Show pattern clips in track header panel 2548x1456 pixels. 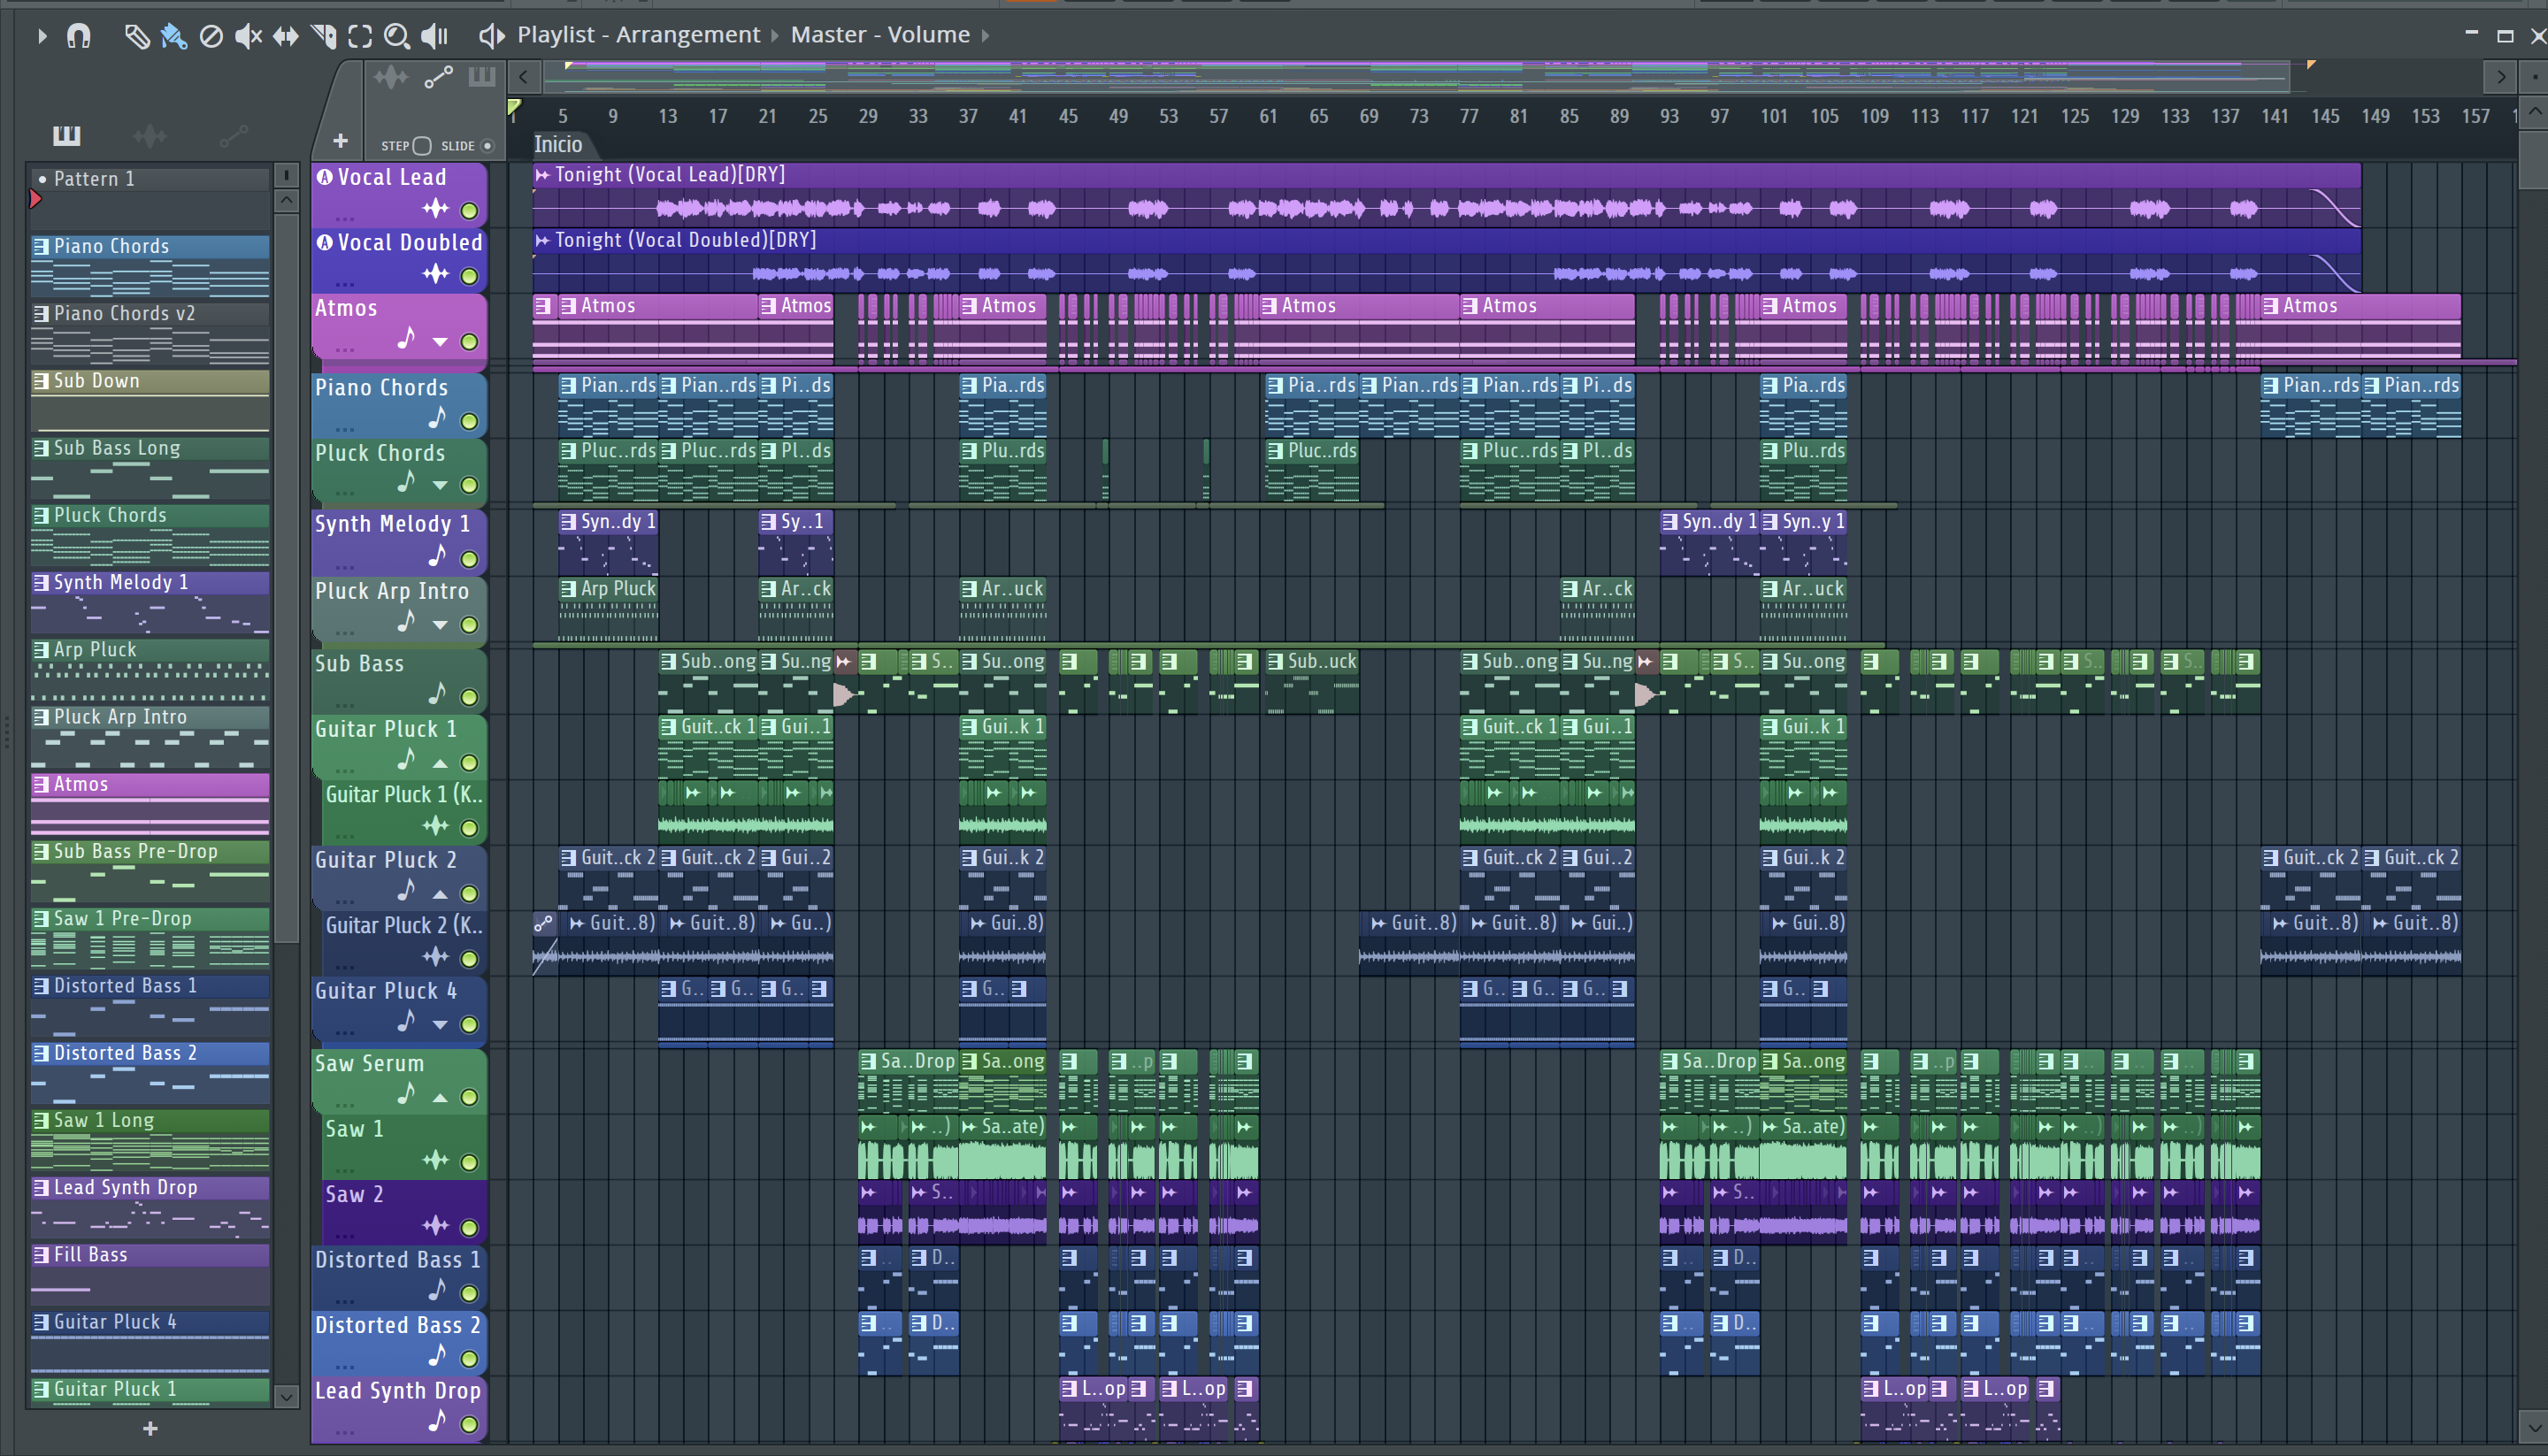481,77
